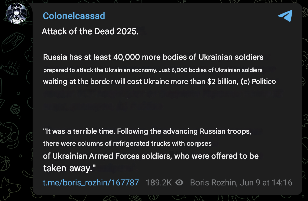Image resolution: width=308 pixels, height=201 pixels.
Task: Open the Colonelcassad channel name
Action: (74, 16)
